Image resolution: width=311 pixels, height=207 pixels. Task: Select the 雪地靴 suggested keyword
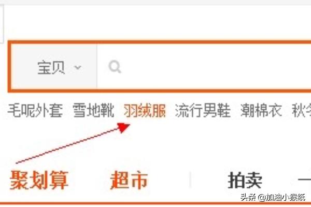coord(93,111)
